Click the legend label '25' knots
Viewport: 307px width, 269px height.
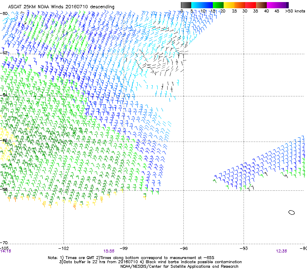tap(234, 11)
